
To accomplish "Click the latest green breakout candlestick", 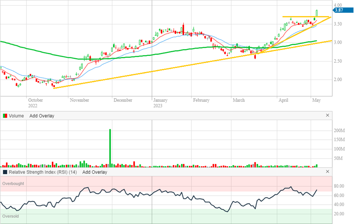I will point(317,13).
